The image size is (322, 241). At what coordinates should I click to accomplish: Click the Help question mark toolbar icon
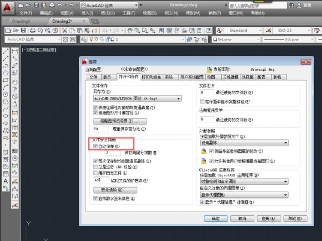pyautogui.click(x=209, y=31)
